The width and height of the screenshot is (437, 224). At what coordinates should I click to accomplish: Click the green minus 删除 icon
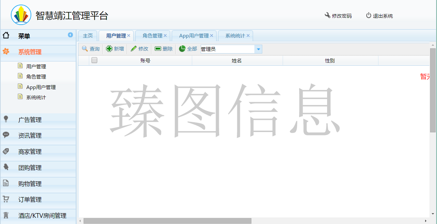tap(158, 49)
